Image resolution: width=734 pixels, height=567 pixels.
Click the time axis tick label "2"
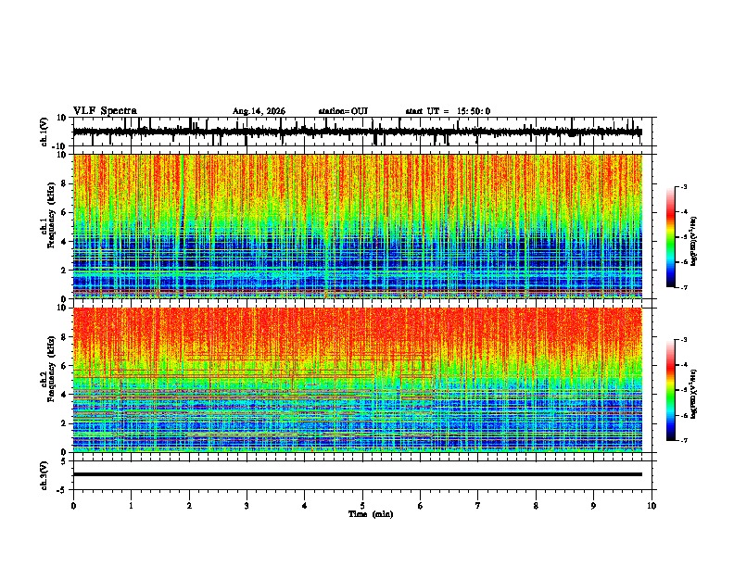click(189, 506)
